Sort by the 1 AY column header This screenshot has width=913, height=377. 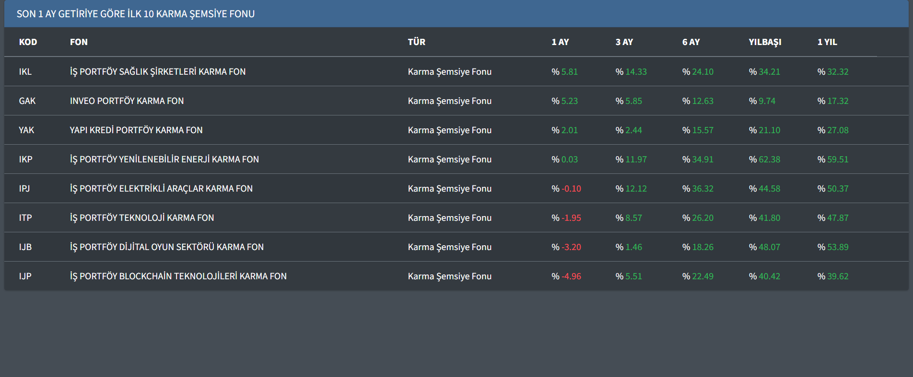click(x=560, y=42)
